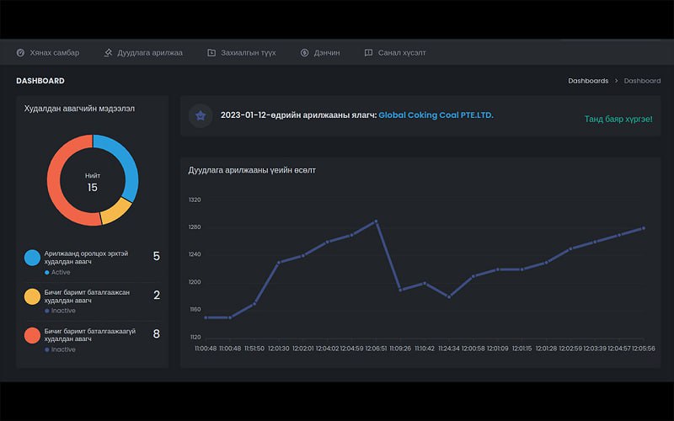Click the Нийт 15 total in donut center

point(93,183)
